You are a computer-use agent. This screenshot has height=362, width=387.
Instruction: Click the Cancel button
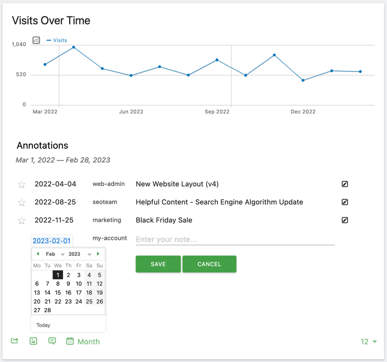click(x=209, y=264)
